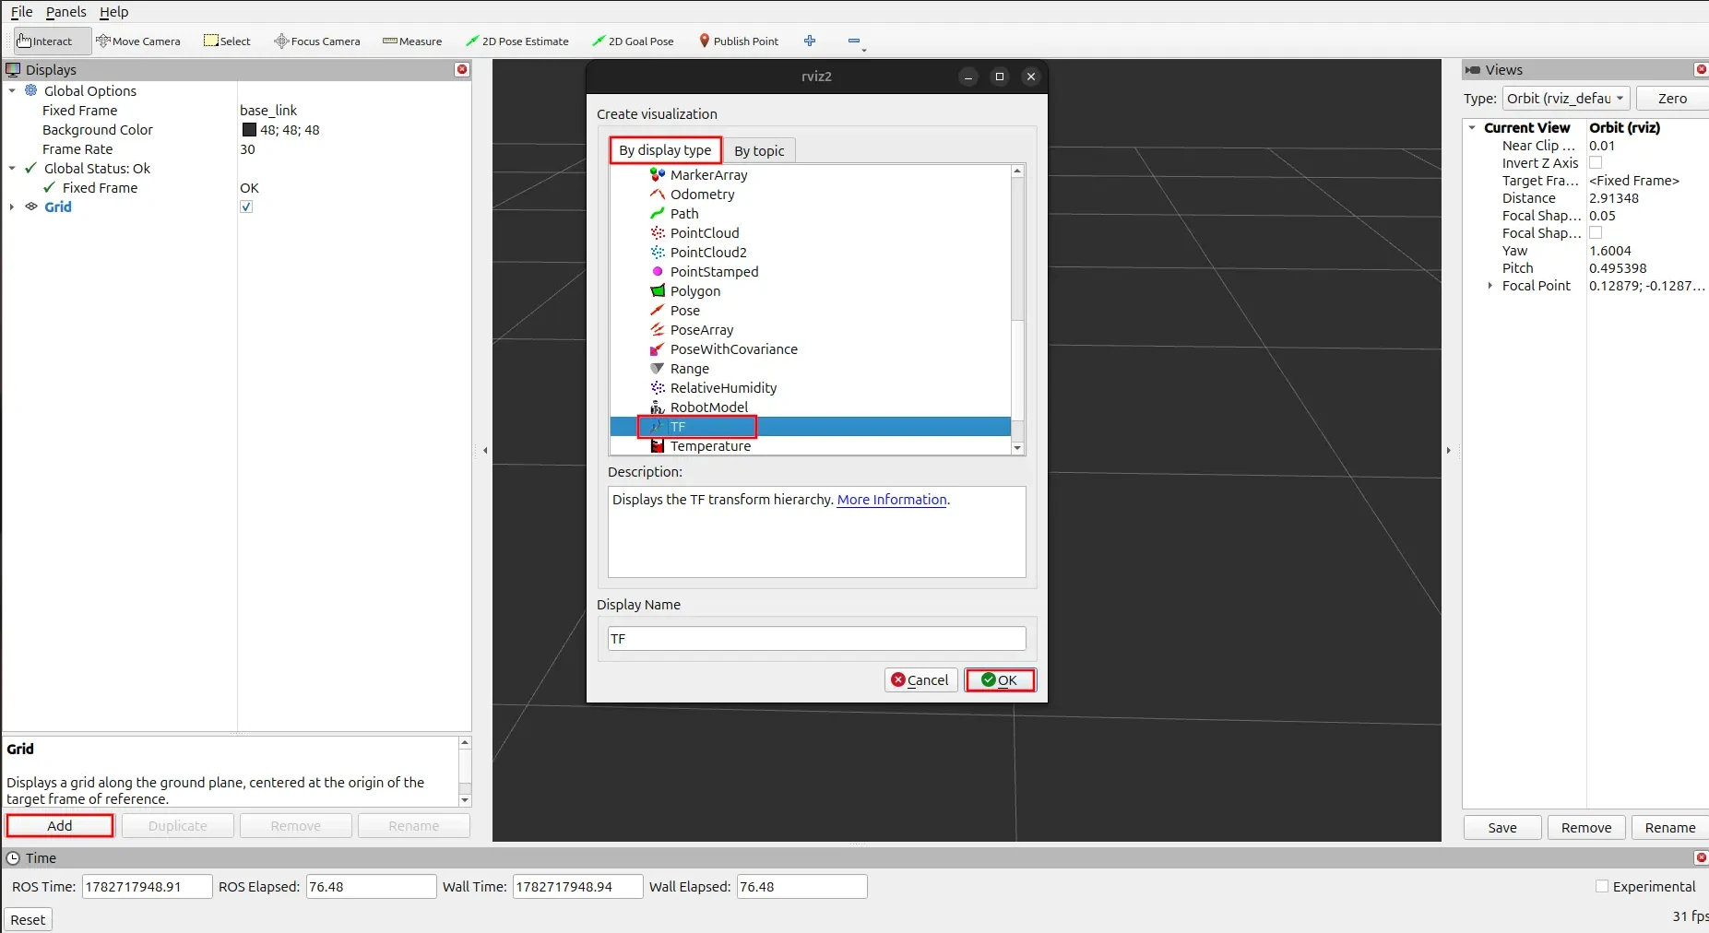Activate the Move Camera tool

click(x=138, y=41)
